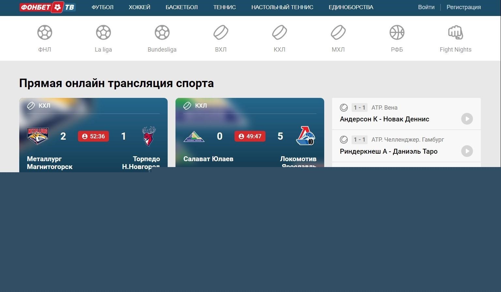This screenshot has width=501, height=292.
Task: Open the ФНЛ league label
Action: 45,50
